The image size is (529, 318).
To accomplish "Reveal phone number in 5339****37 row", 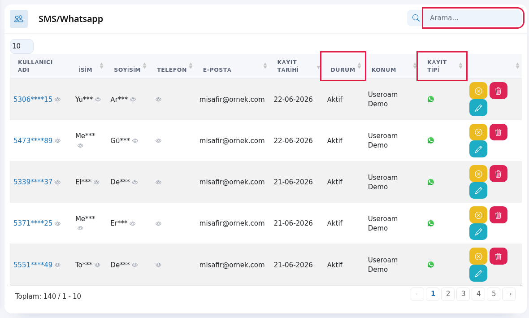I will click(159, 182).
